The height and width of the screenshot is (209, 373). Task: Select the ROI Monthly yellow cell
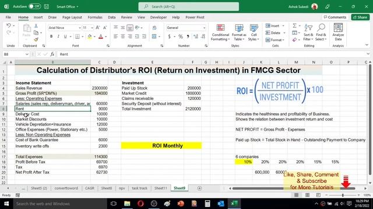click(x=161, y=146)
